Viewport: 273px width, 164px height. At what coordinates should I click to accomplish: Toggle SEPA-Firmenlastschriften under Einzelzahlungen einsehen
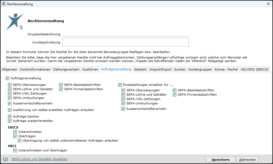click(175, 95)
